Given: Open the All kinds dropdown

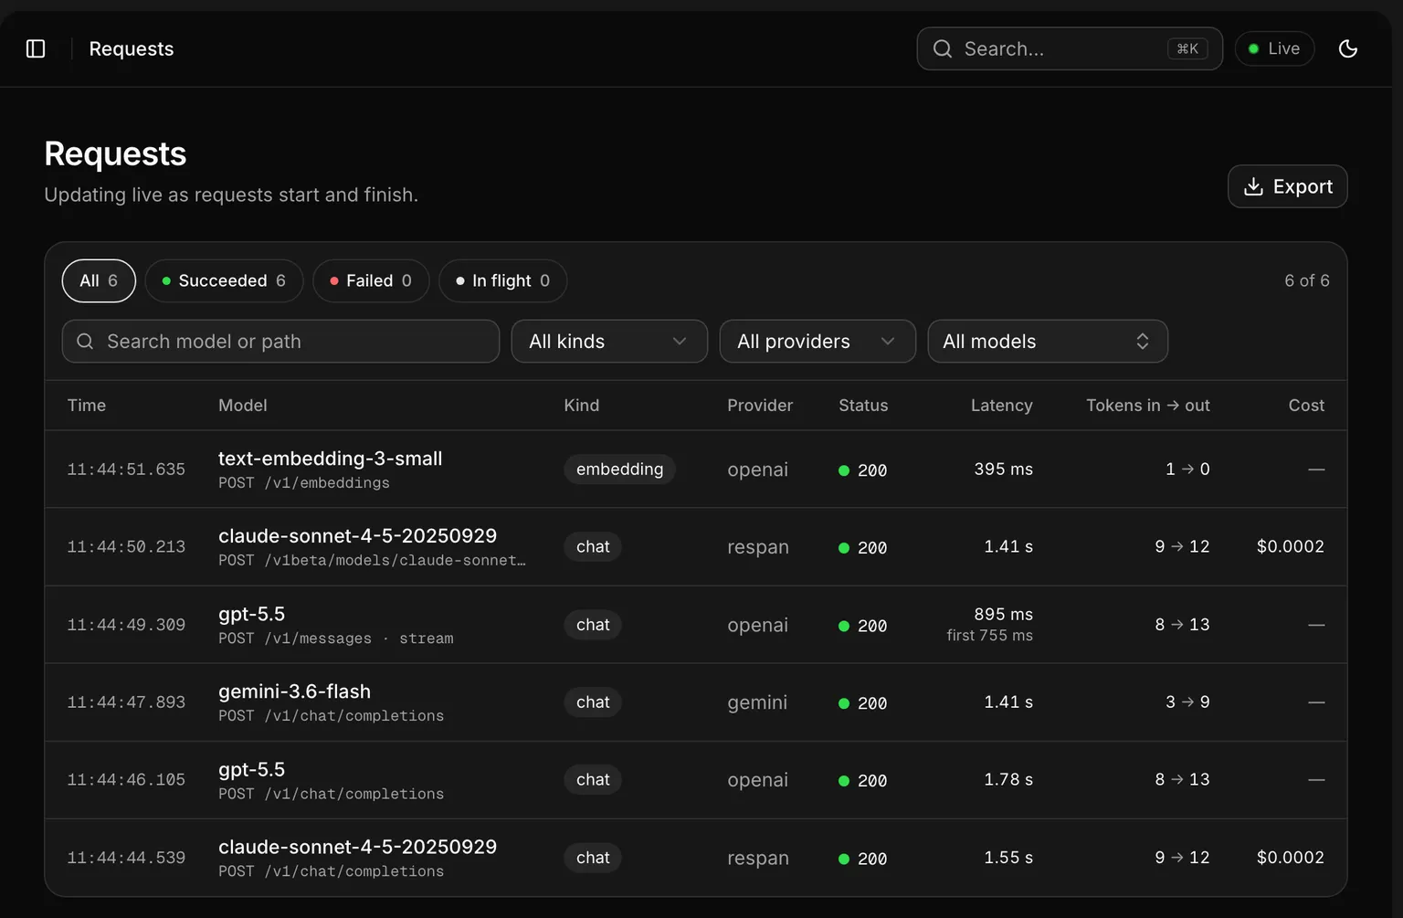Looking at the screenshot, I should click(x=609, y=342).
